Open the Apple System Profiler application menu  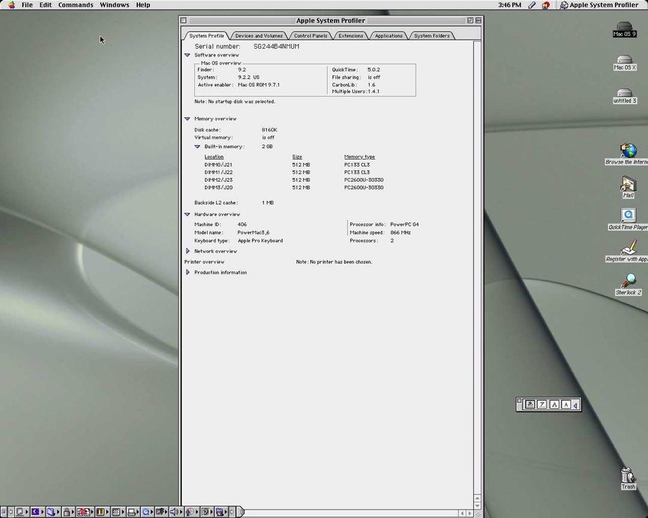tap(599, 5)
